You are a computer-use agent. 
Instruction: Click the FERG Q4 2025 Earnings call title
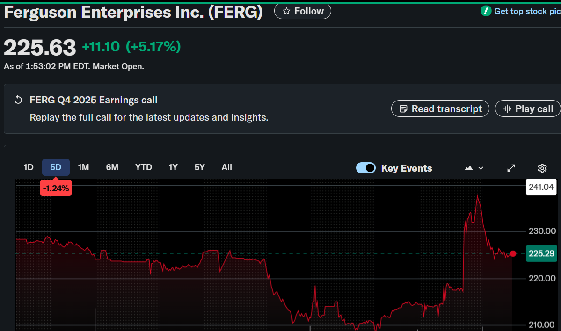(x=94, y=100)
